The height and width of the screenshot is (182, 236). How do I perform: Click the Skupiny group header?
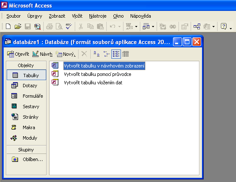(x=26, y=150)
